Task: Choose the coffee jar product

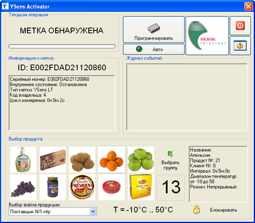Action: click(x=53, y=187)
